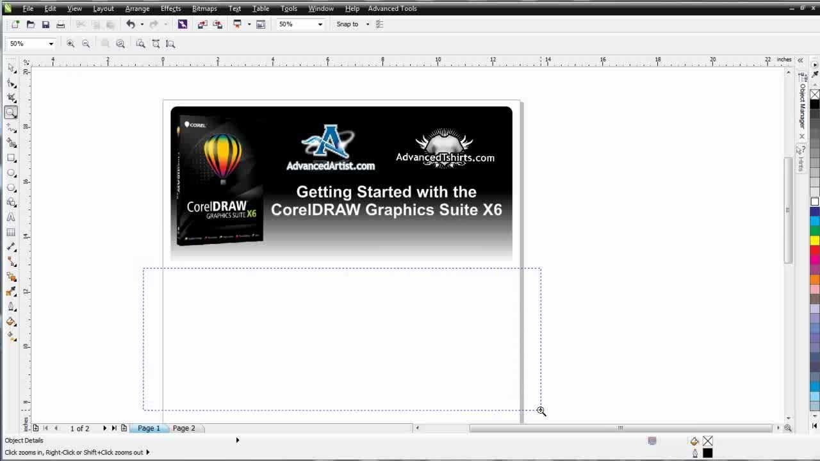Open the Arrange menu
The image size is (820, 461).
[x=137, y=8]
